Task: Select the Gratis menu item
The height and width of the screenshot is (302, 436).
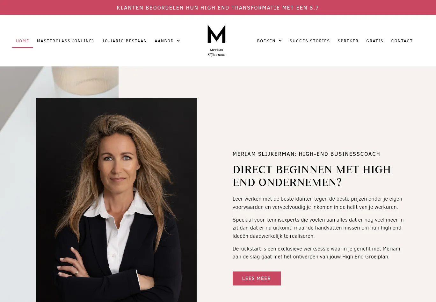Action: click(375, 41)
